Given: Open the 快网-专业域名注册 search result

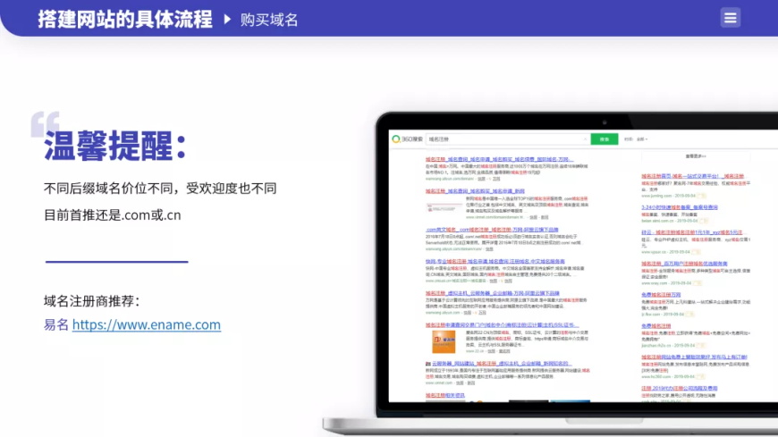Looking at the screenshot, I should point(495,262).
